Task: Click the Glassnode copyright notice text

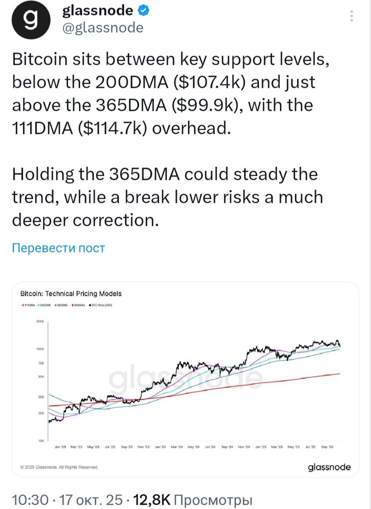Action: (59, 467)
